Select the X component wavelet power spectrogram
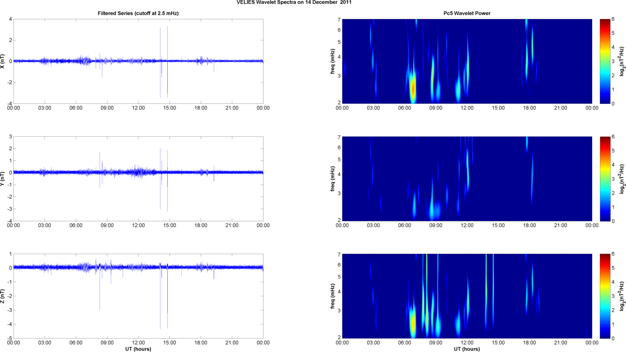 467,61
